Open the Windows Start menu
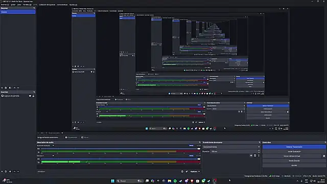This screenshot has width=327, height=184. coord(112,181)
